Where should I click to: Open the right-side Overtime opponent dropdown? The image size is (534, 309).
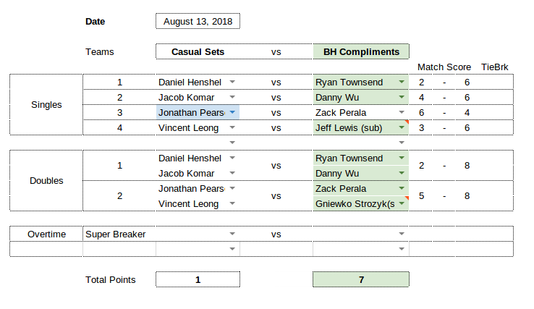[x=402, y=234]
